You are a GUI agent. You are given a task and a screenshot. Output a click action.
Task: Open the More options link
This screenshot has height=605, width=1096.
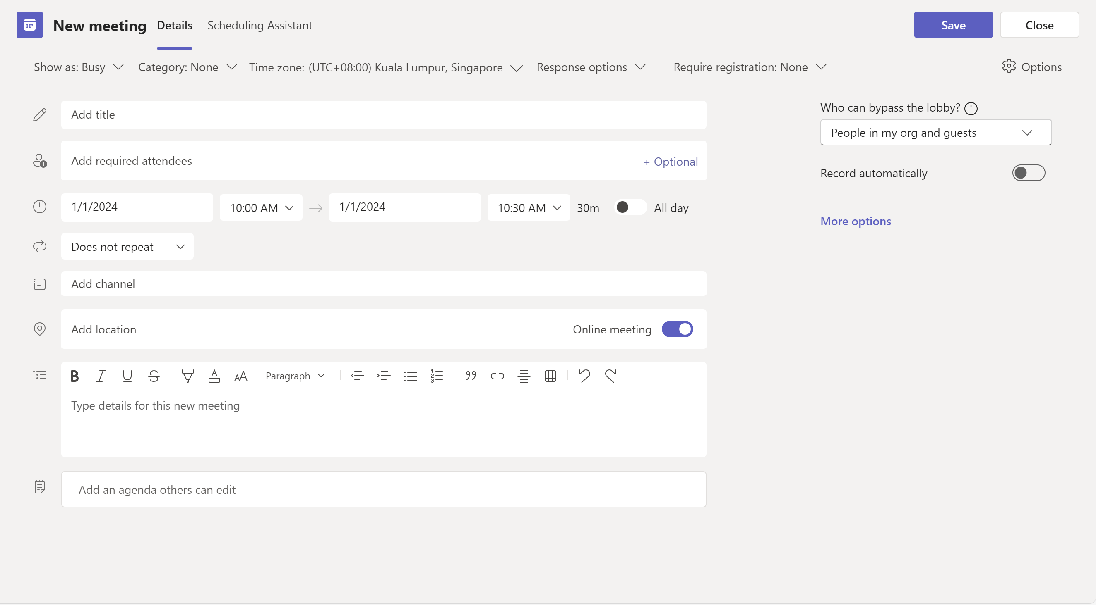click(x=855, y=222)
